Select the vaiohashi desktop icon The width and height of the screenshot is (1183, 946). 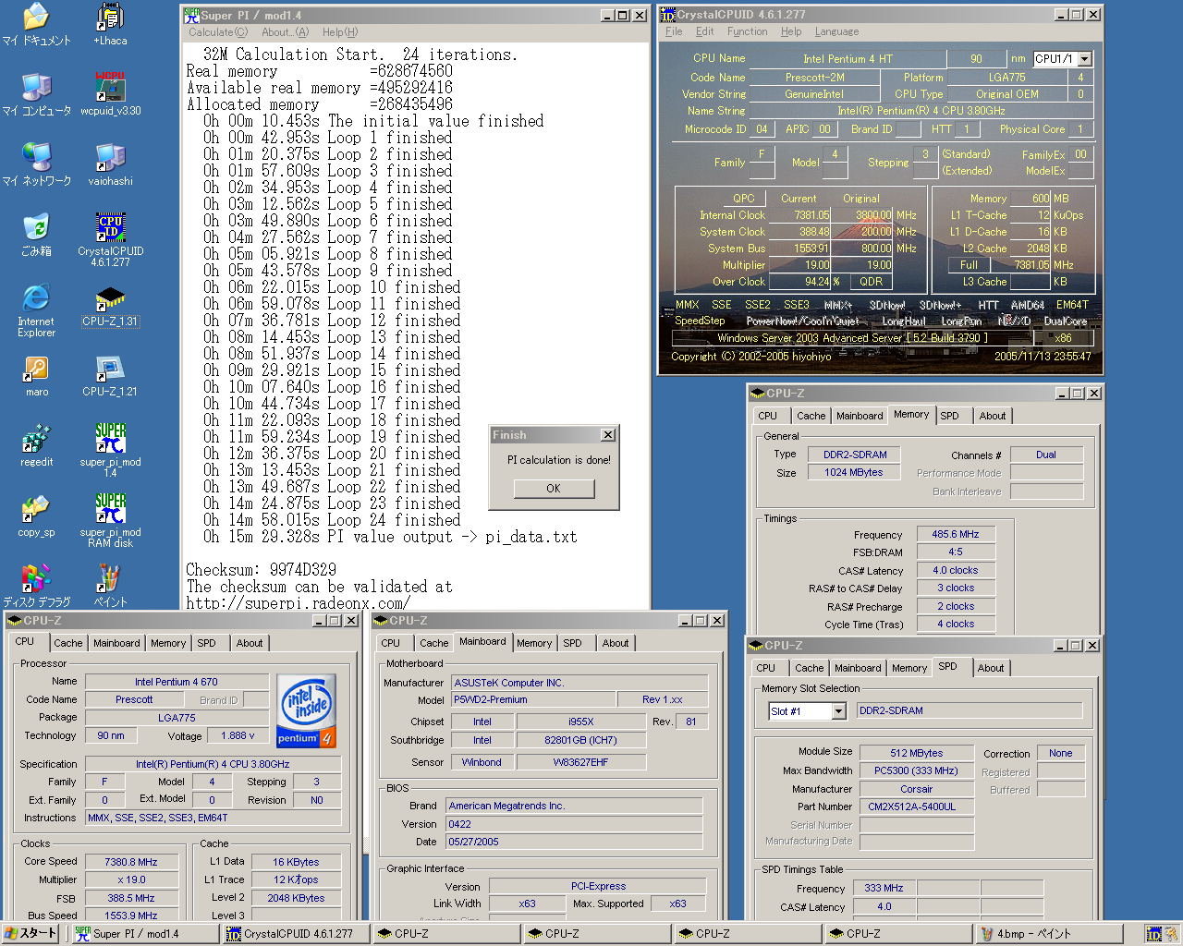click(110, 165)
